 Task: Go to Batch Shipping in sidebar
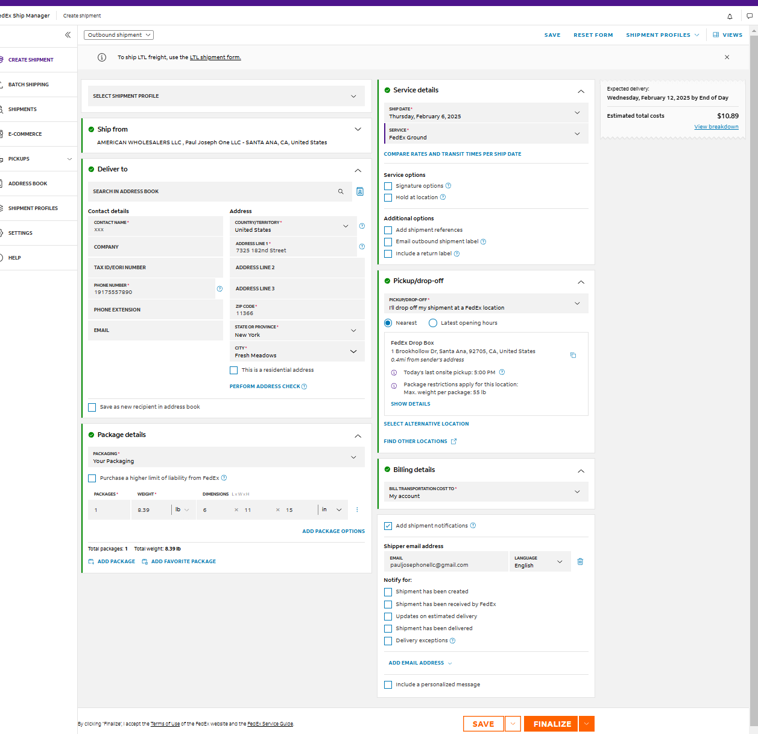(28, 85)
